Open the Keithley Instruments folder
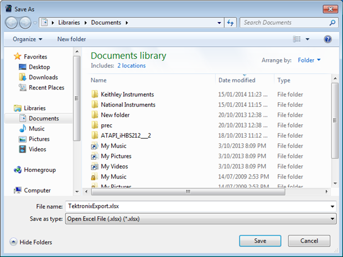The width and height of the screenshot is (343, 257). 127,95
